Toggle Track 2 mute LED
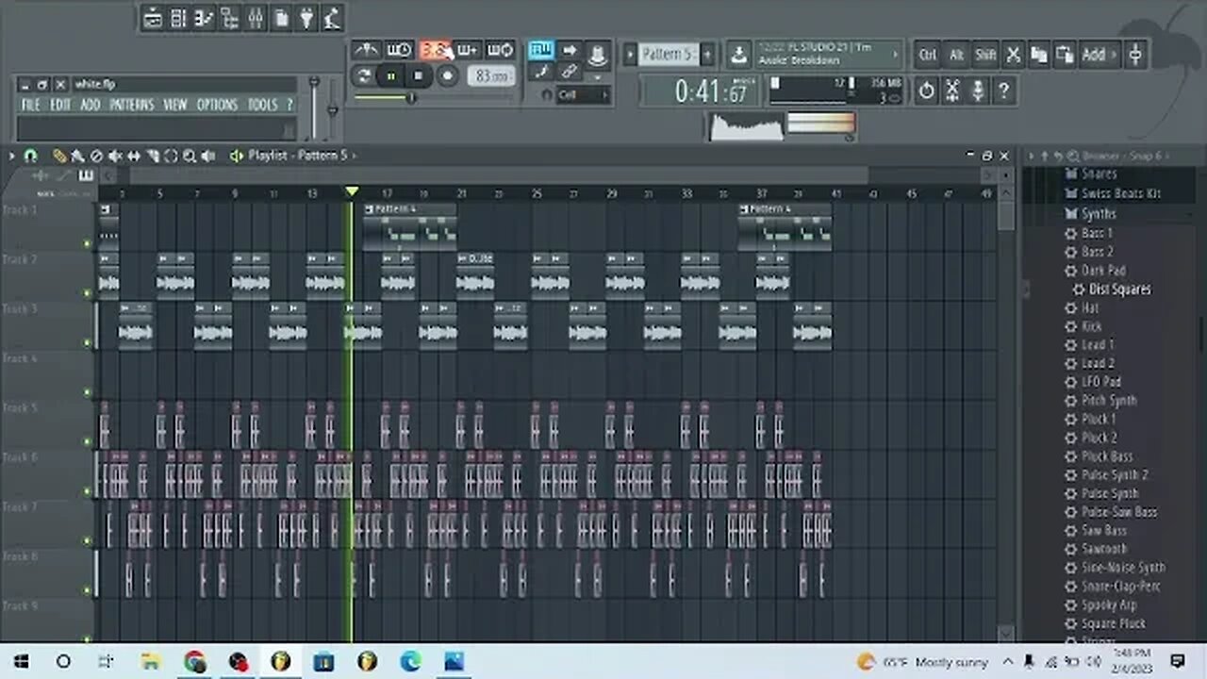1207x679 pixels. tap(88, 293)
